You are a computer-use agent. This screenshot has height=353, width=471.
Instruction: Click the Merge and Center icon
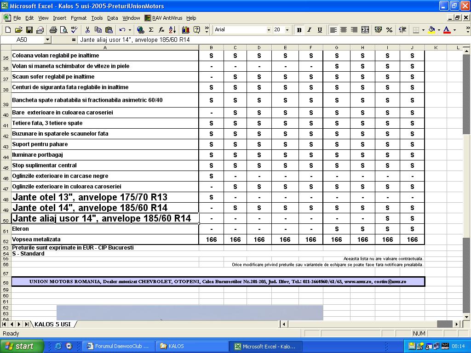[x=365, y=30]
